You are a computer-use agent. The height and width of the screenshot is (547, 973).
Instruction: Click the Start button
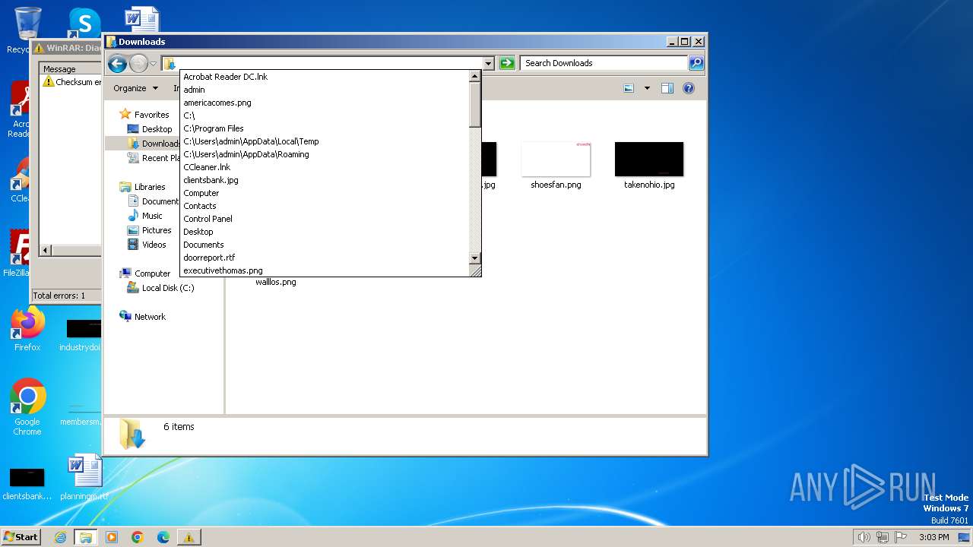pyautogui.click(x=21, y=536)
